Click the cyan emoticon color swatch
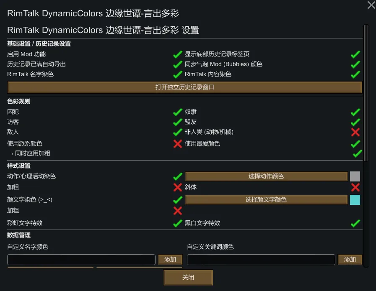376x291 pixels. pyautogui.click(x=355, y=200)
